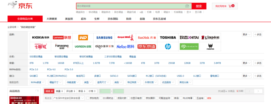Select the SanDisk 闪迪 brand logo

pyautogui.click(x=147, y=37)
